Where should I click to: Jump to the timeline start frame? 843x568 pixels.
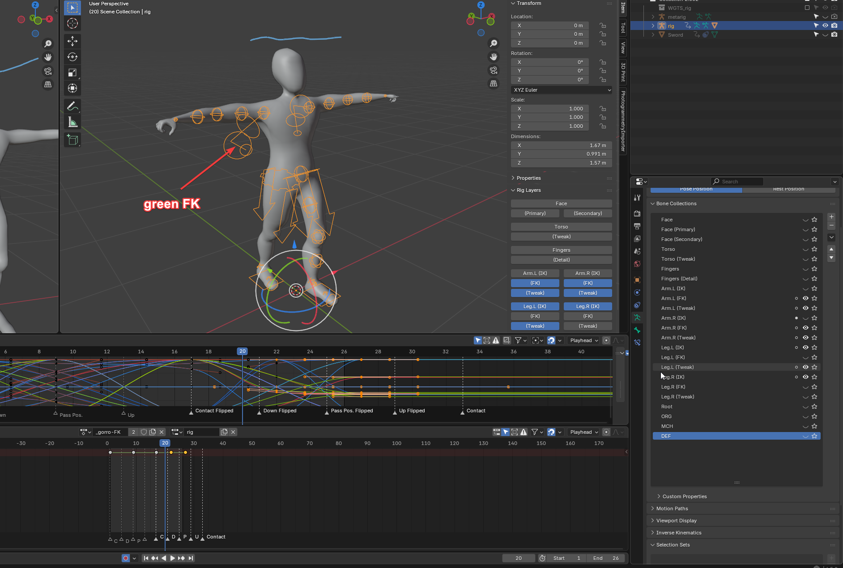[146, 558]
